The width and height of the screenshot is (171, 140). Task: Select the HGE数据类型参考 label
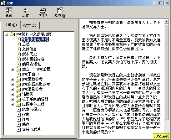pos(36,84)
